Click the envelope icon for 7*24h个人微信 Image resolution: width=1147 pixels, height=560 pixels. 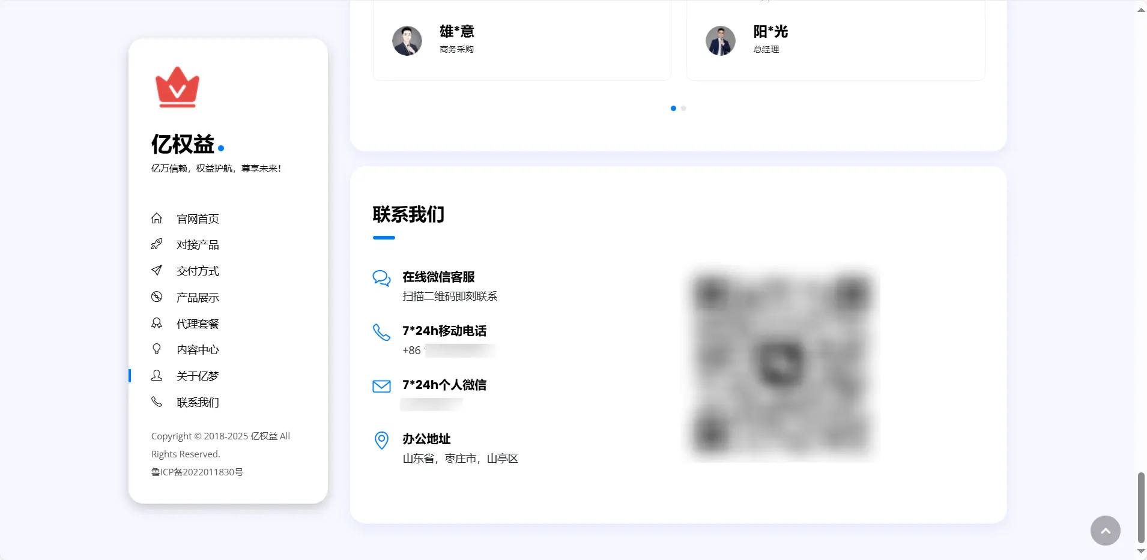click(x=381, y=386)
